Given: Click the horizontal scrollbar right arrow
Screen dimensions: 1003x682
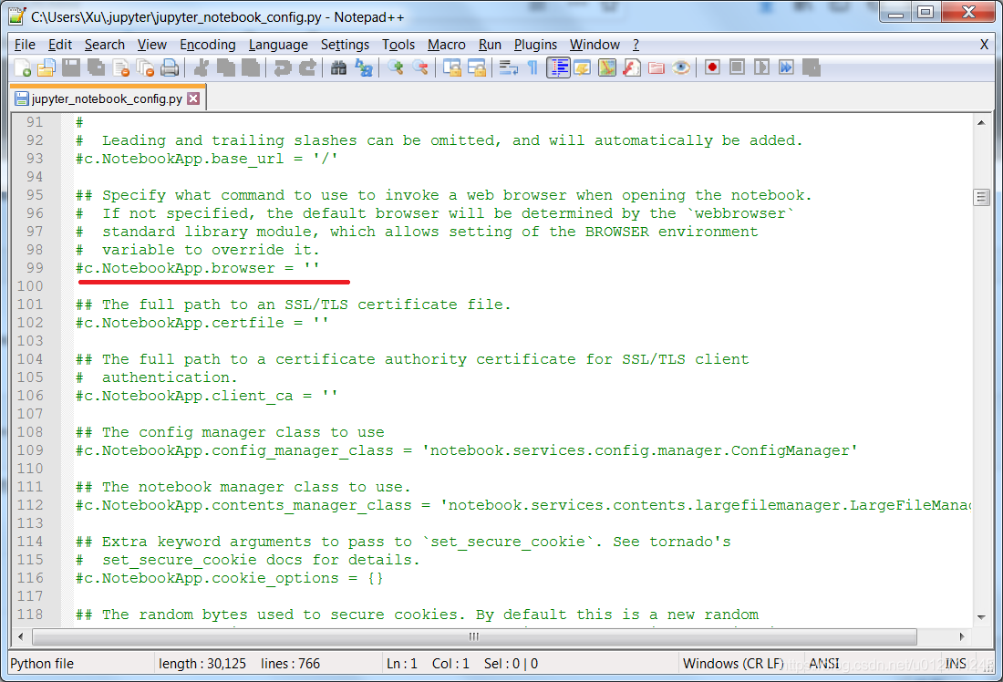Looking at the screenshot, I should click(x=962, y=636).
